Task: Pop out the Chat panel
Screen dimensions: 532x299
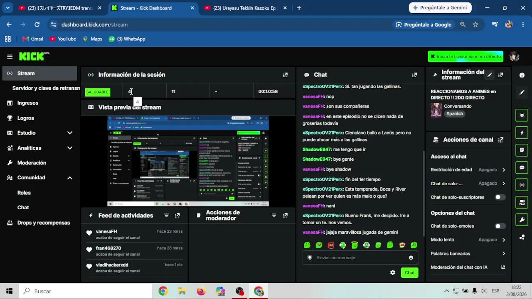Action: [414, 75]
